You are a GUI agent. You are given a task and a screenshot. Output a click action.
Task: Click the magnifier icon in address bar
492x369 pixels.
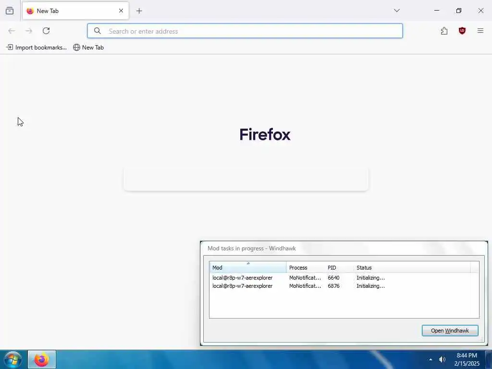(98, 31)
